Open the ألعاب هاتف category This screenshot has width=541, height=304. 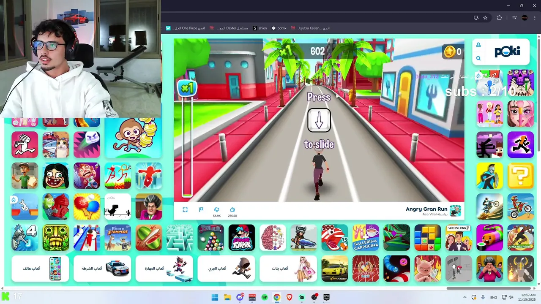pyautogui.click(x=40, y=269)
